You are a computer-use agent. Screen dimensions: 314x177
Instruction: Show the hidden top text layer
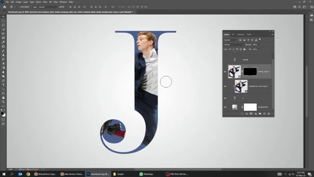click(x=225, y=60)
